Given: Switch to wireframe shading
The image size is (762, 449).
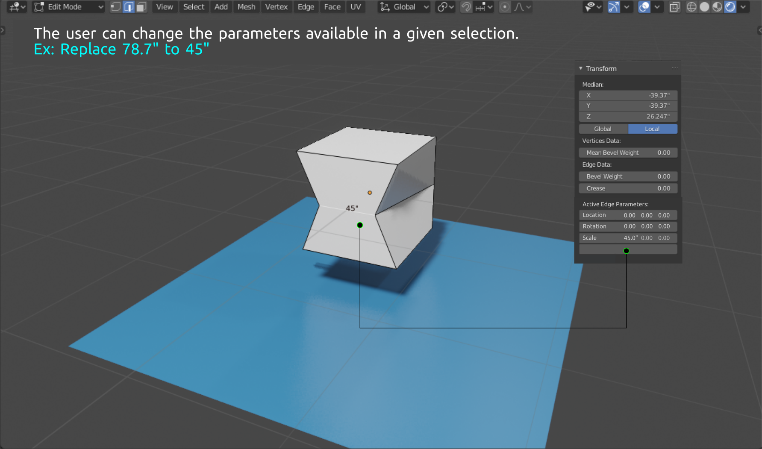Looking at the screenshot, I should [x=691, y=7].
